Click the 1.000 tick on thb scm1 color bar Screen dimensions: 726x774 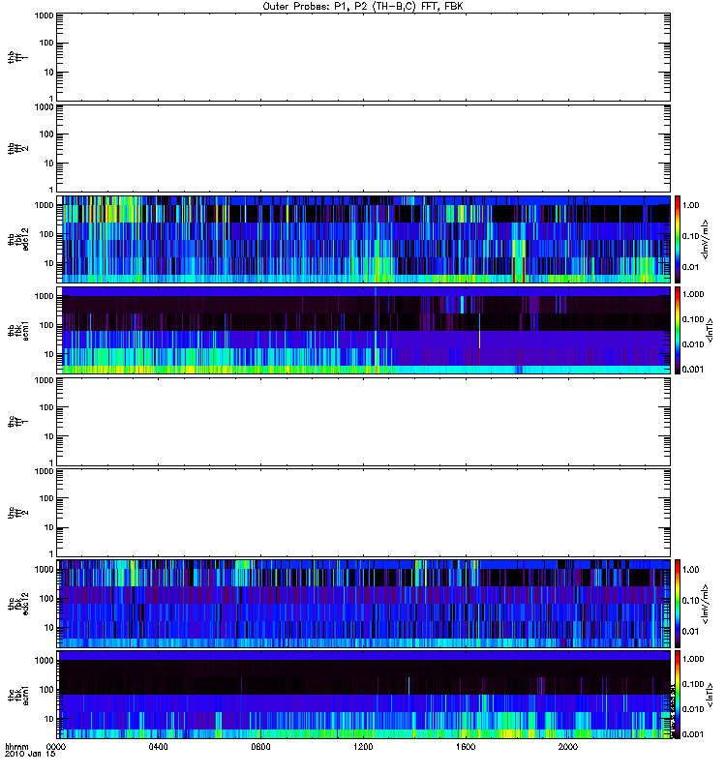click(692, 294)
